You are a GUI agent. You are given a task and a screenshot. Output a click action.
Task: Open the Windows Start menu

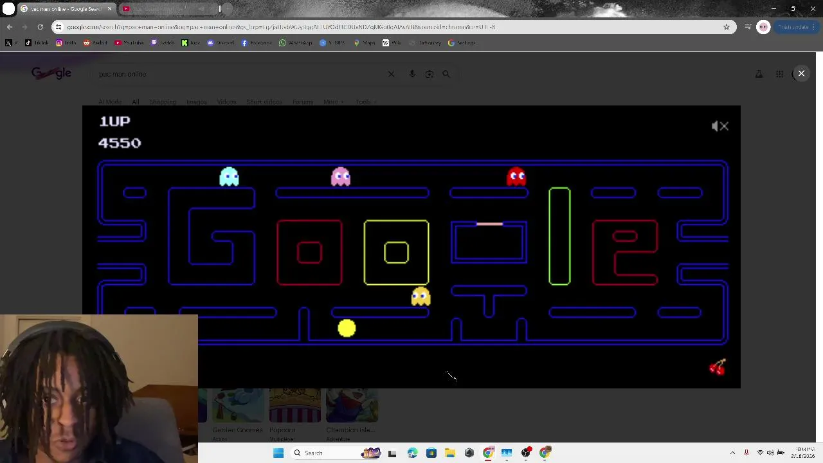pos(278,453)
